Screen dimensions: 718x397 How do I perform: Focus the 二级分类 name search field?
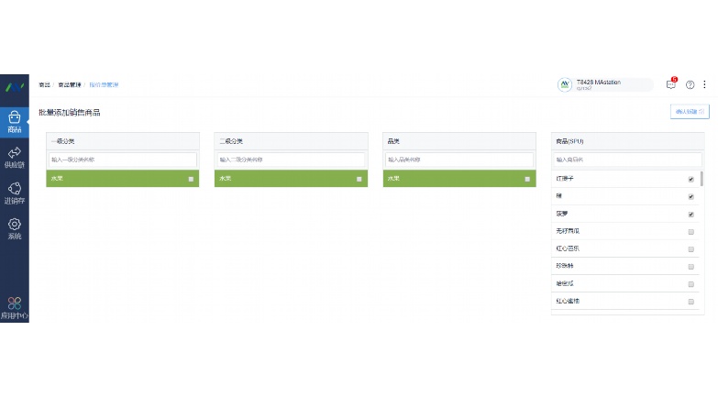coord(292,160)
